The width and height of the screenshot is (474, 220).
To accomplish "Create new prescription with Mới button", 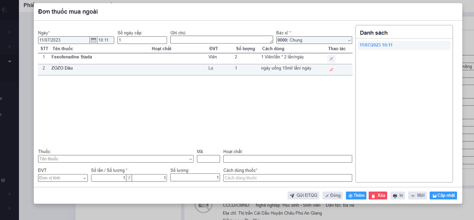I will point(418,196).
